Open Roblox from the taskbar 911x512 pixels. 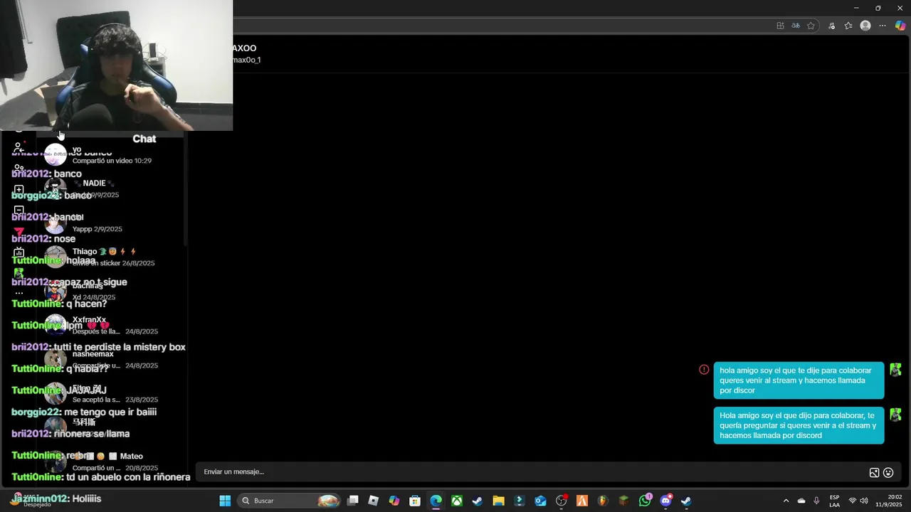tap(374, 501)
